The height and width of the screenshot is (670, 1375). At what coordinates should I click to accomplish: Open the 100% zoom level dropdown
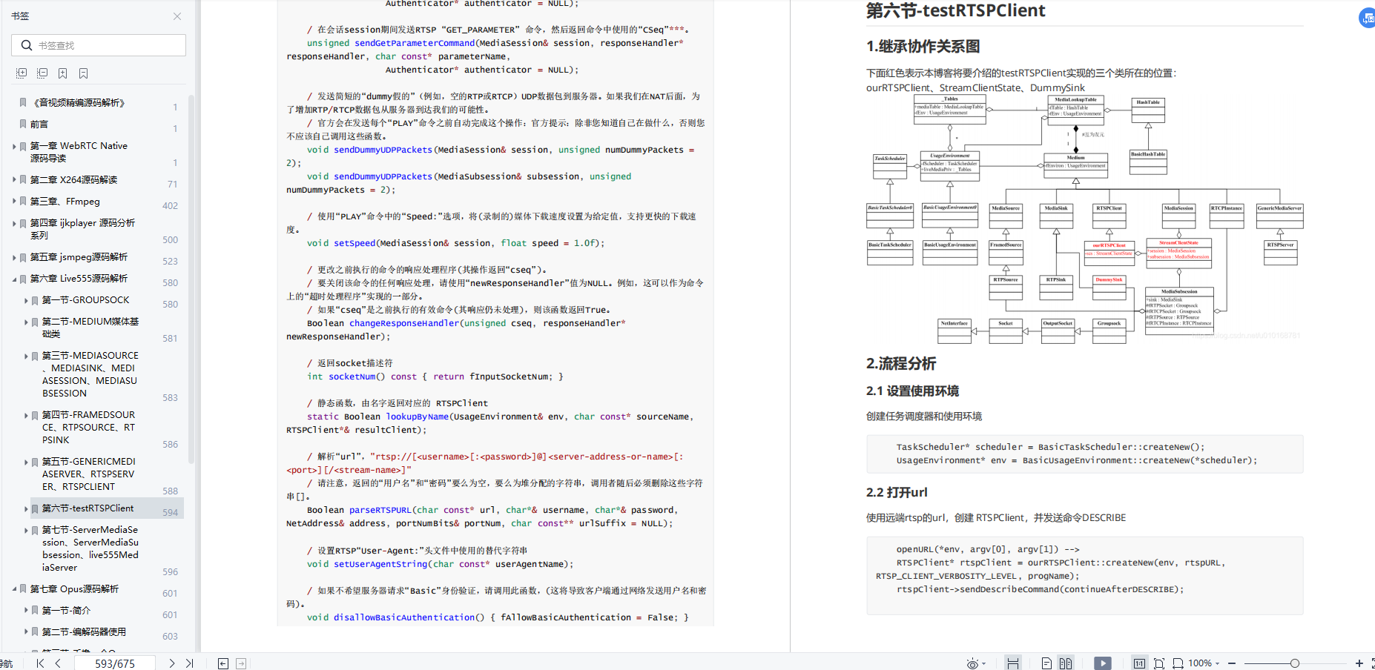(1204, 663)
